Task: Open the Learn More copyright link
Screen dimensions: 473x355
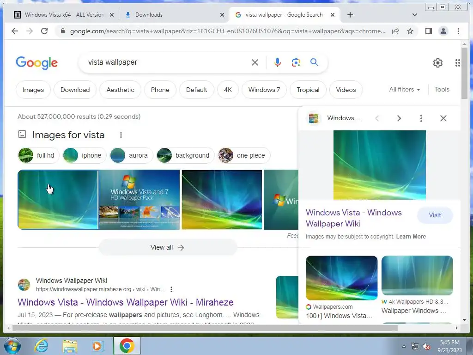Action: [411, 237]
